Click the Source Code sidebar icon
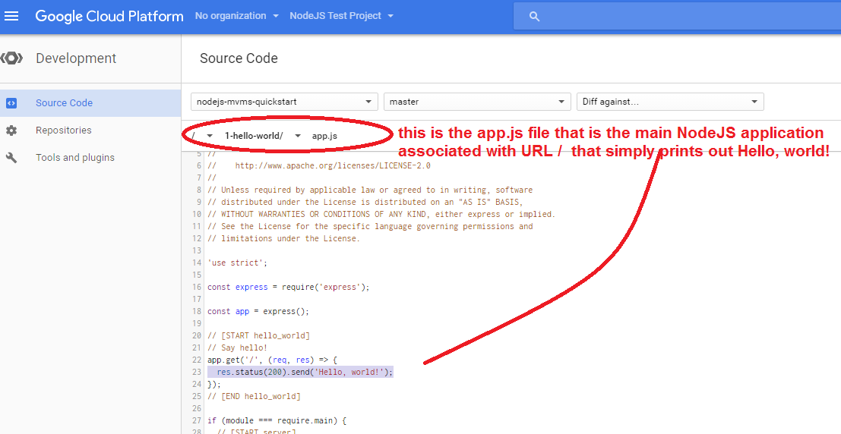The height and width of the screenshot is (434, 841). point(11,103)
